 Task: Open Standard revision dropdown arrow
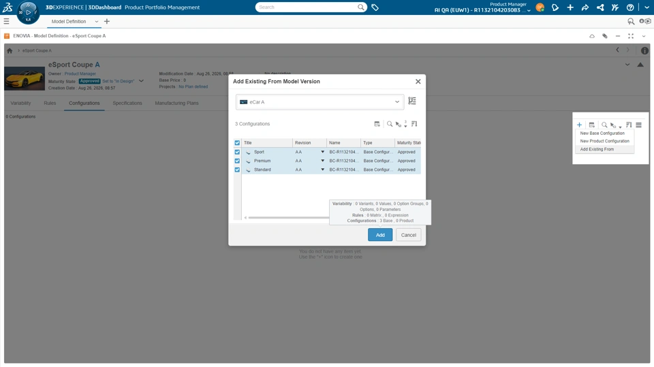tap(322, 170)
